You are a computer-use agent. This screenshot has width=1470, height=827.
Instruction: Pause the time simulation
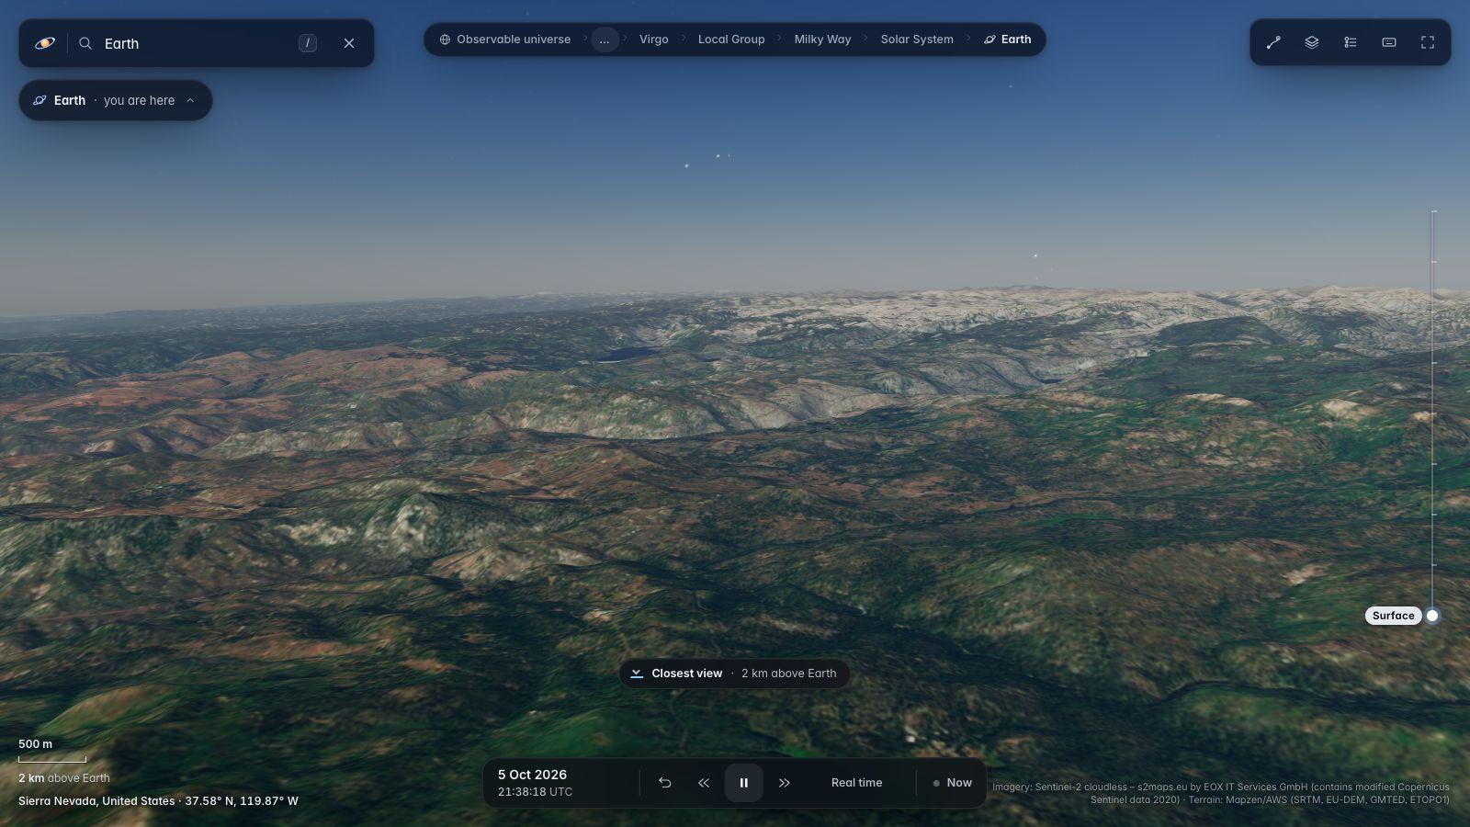pyautogui.click(x=744, y=783)
